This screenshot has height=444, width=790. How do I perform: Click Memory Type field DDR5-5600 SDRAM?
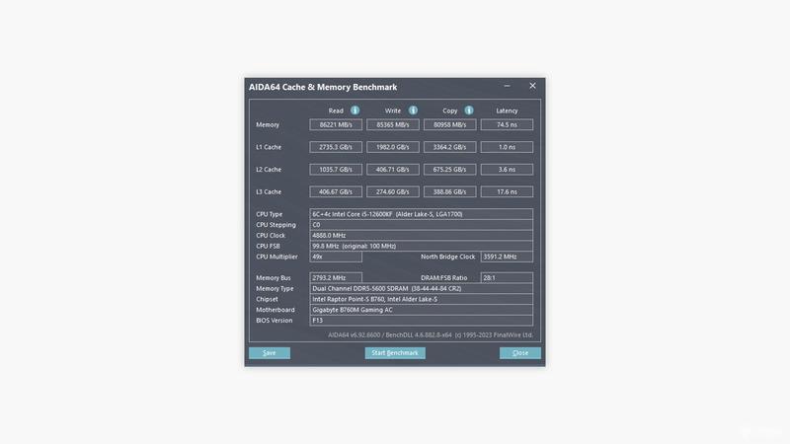pos(422,288)
